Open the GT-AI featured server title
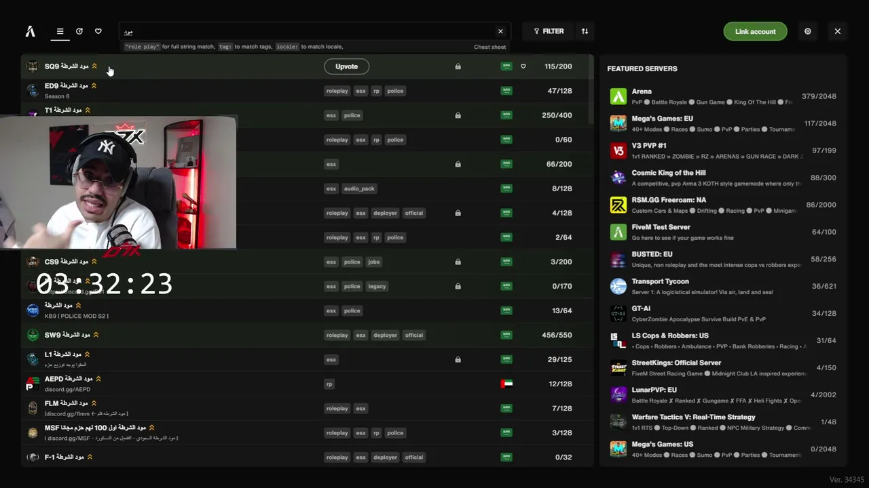 [641, 308]
